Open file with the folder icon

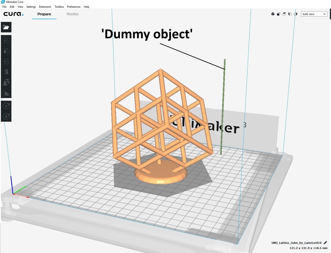tap(6, 27)
